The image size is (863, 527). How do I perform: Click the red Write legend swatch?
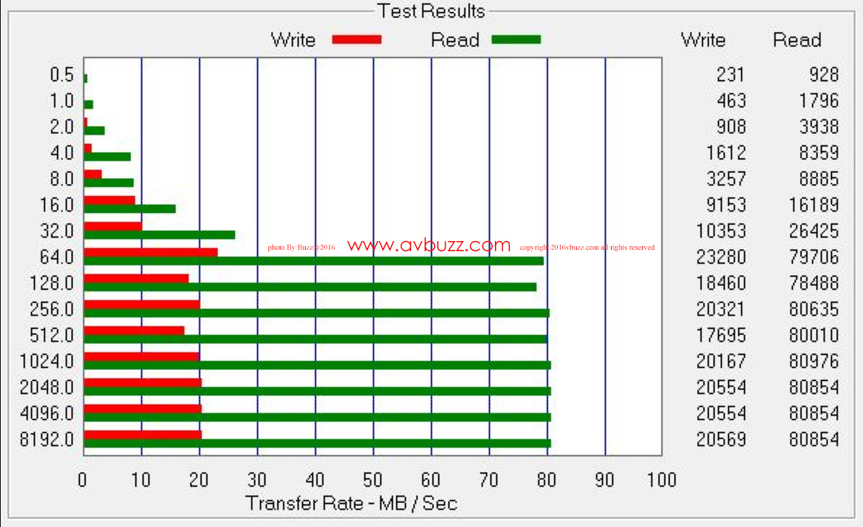coord(357,40)
